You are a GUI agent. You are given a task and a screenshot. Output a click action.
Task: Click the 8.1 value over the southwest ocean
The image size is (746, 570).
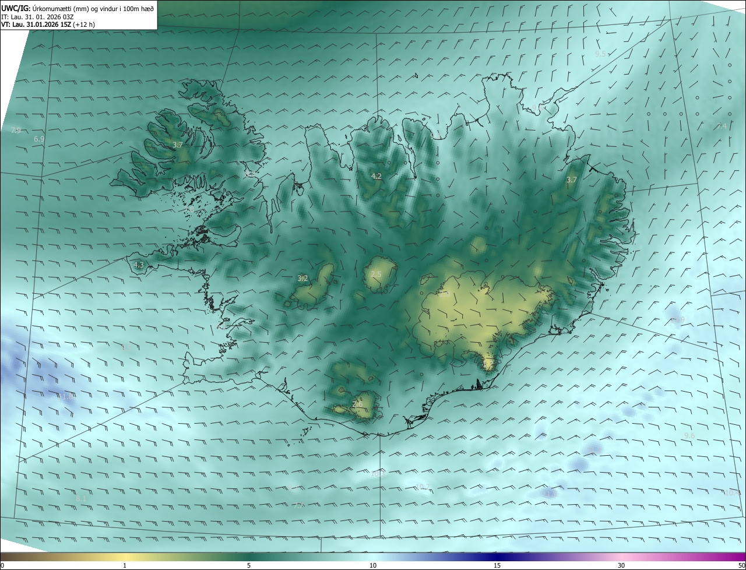point(81,498)
